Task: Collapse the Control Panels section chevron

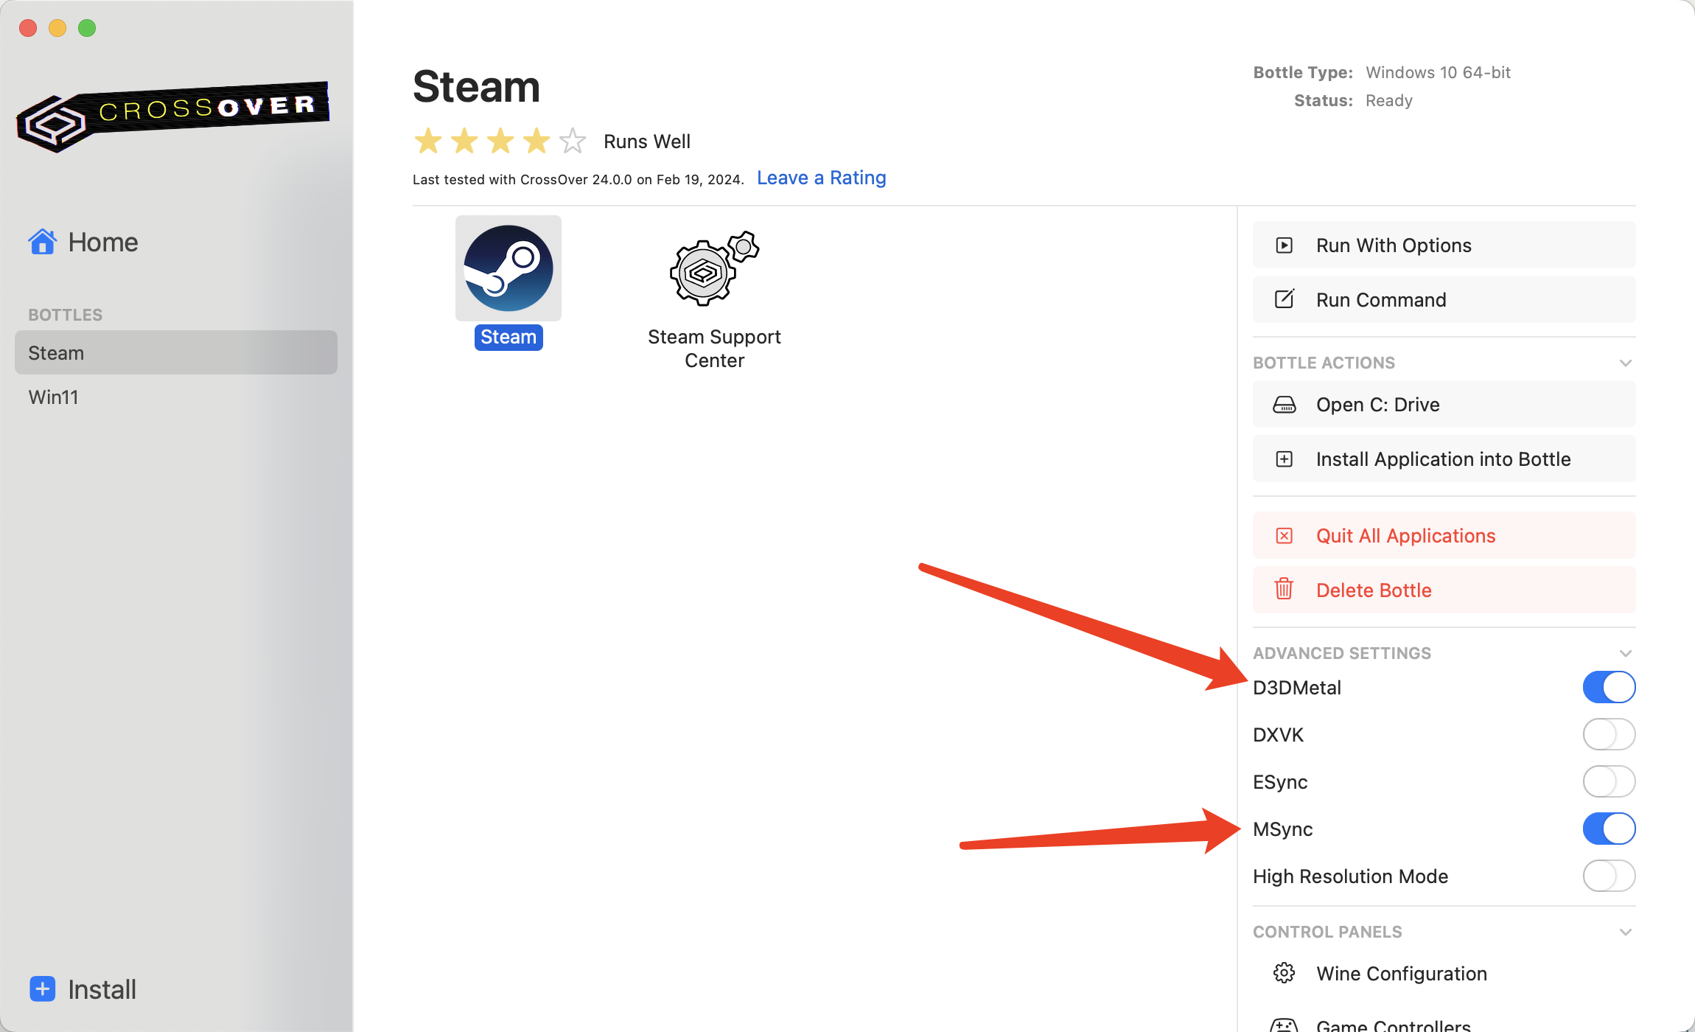Action: [x=1625, y=932]
